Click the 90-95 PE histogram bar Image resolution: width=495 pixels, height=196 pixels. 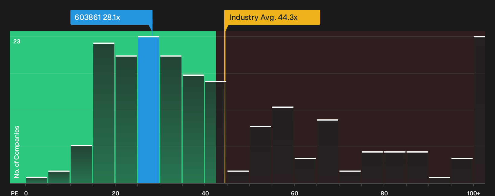[x=439, y=180]
